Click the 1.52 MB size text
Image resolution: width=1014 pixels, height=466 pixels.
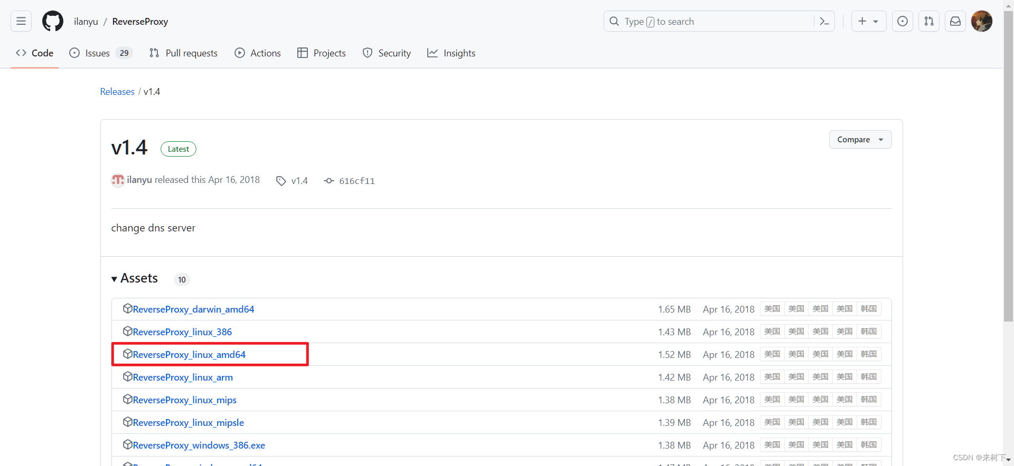[x=674, y=355]
